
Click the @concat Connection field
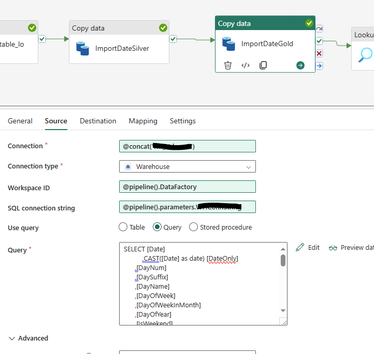187,146
